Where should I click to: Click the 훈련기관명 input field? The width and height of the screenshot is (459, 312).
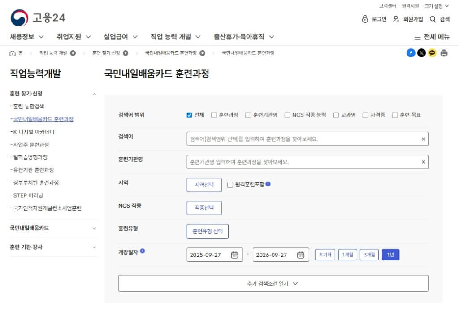tap(303, 162)
